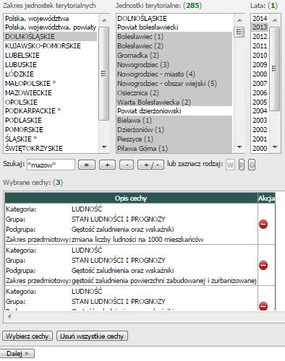
Task: Select DOLNOŚLĄSKIE in the Jednostki terytorialne list
Action: (x=174, y=19)
